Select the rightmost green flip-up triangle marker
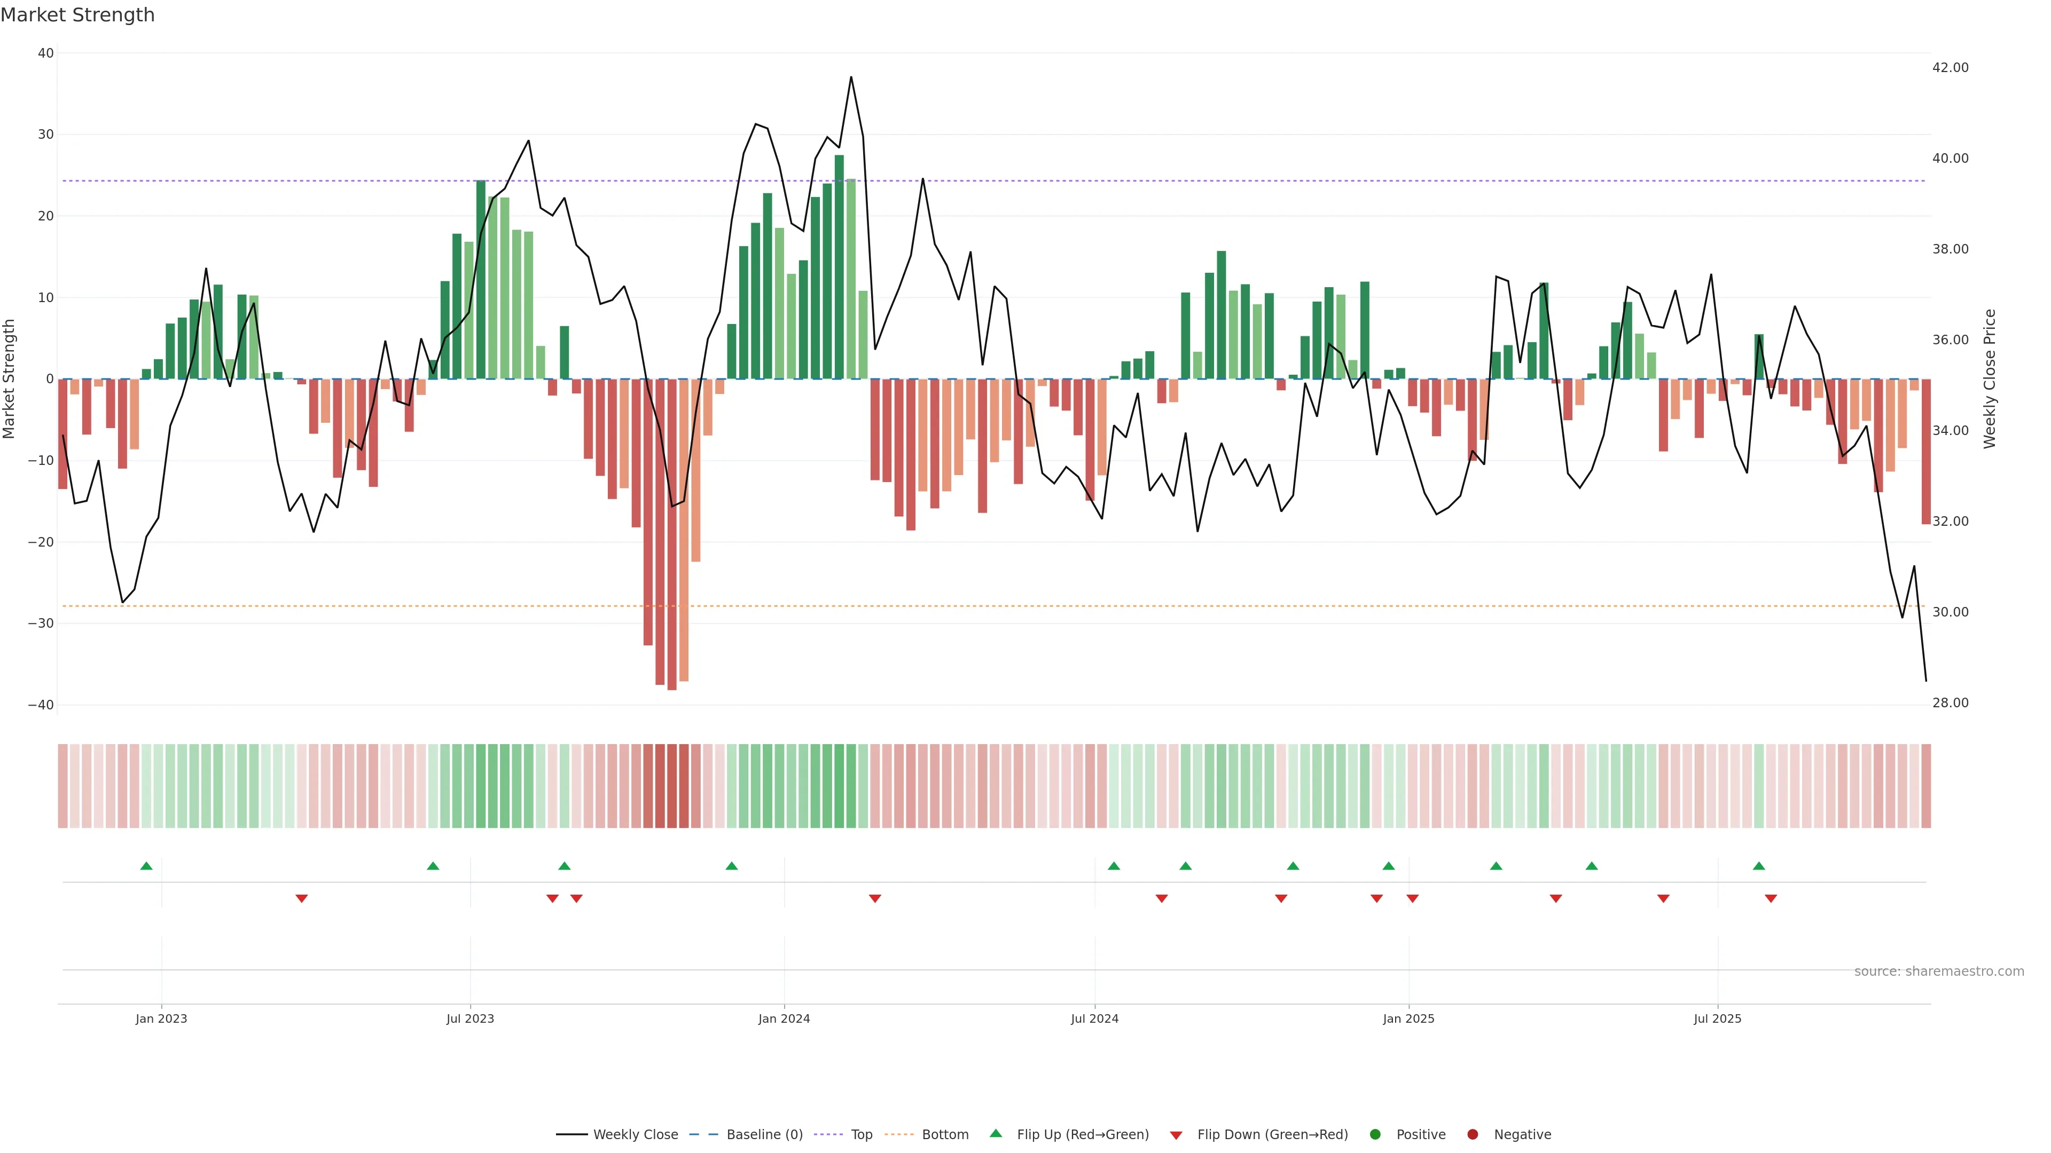 tap(1759, 866)
